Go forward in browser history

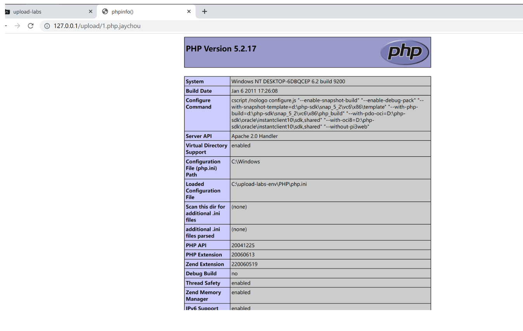[x=17, y=26]
